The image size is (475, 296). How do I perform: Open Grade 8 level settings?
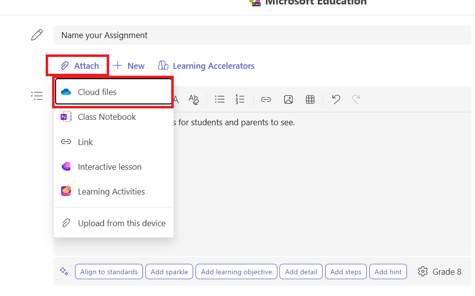click(440, 272)
